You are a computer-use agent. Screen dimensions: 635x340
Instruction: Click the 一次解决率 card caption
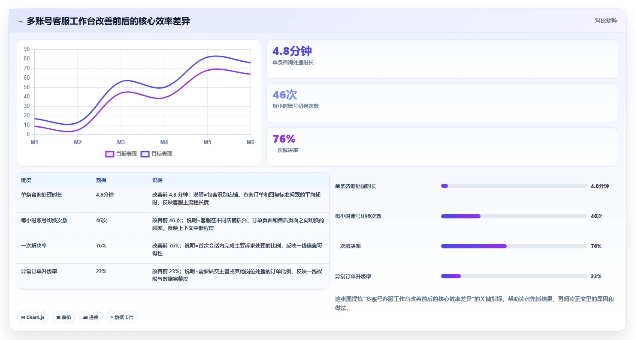(x=285, y=150)
